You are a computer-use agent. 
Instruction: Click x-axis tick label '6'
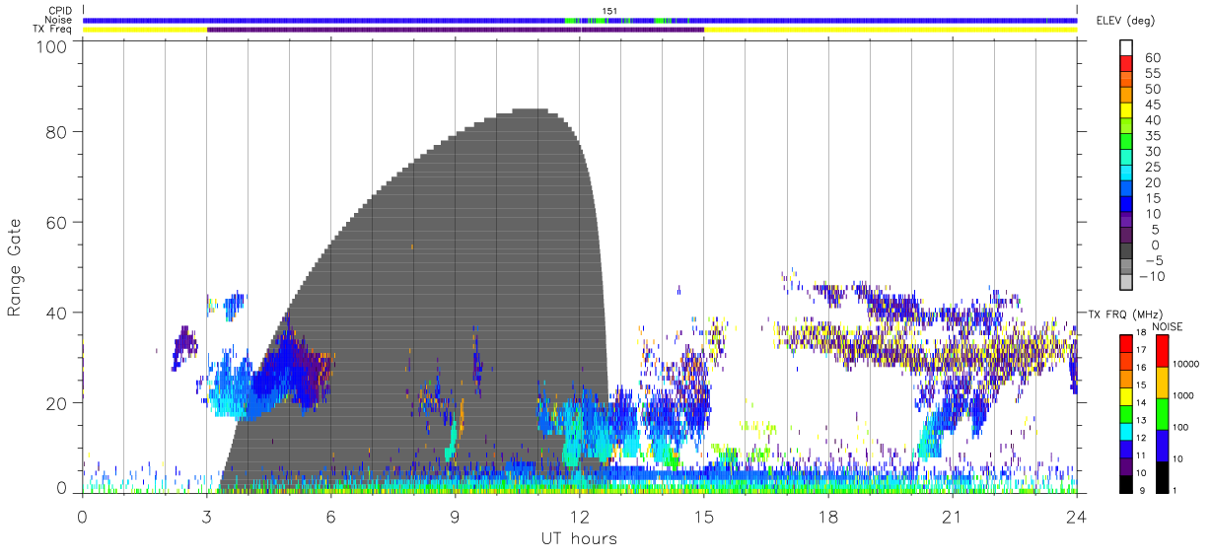[x=330, y=517]
